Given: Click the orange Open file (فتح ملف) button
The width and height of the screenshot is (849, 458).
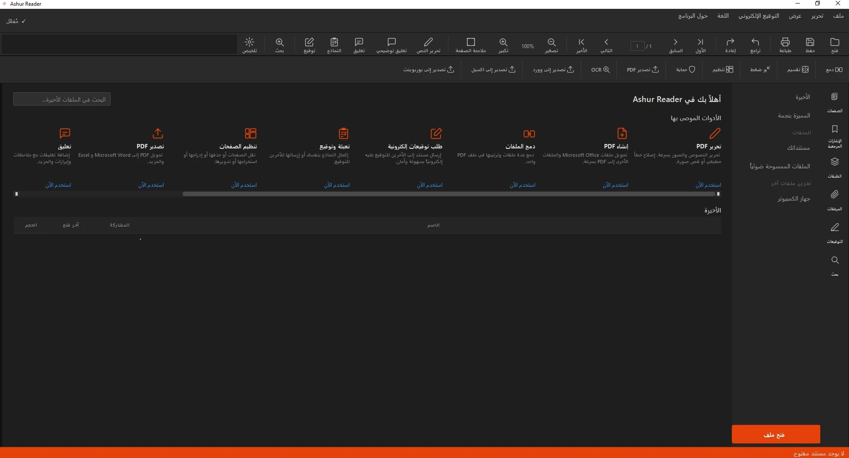Looking at the screenshot, I should click(x=776, y=434).
